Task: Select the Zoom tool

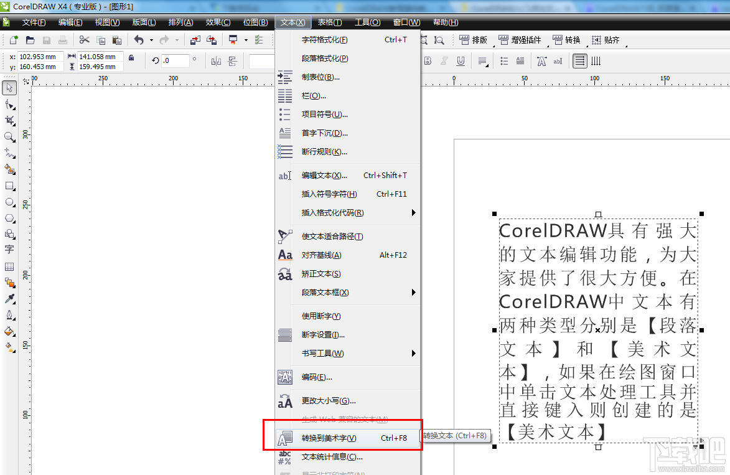Action: click(x=9, y=137)
